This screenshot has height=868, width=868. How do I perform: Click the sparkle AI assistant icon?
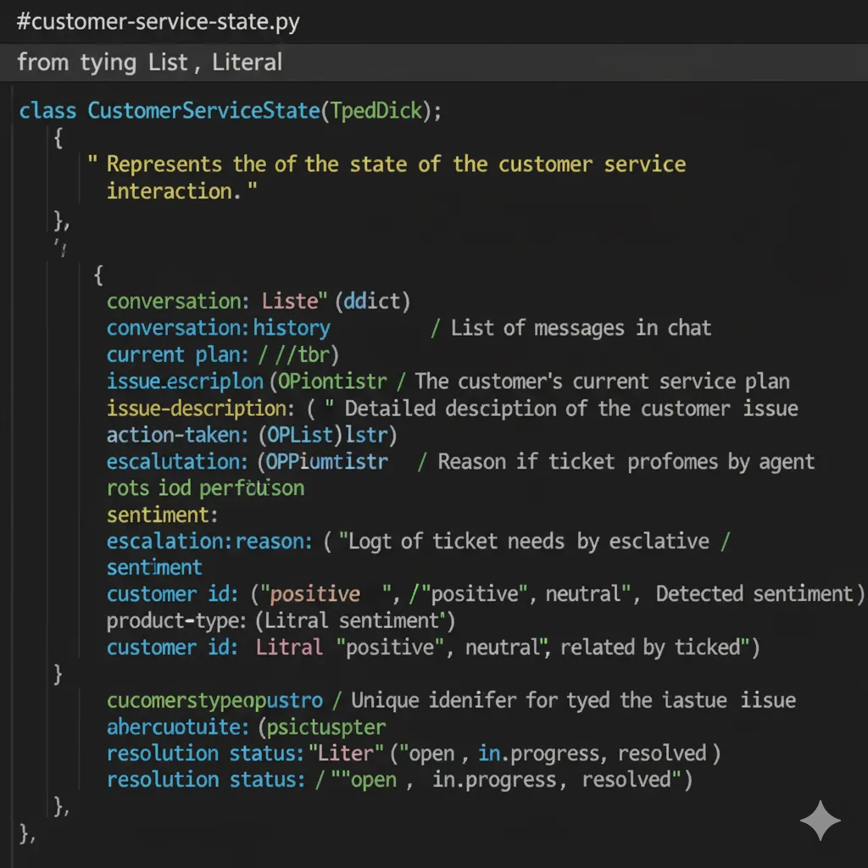click(820, 820)
